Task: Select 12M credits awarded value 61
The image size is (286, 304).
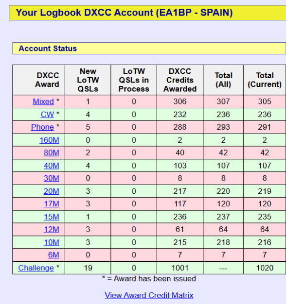Action: coord(179,229)
